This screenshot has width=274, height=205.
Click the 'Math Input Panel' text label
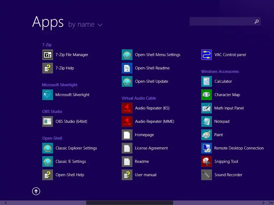(229, 108)
